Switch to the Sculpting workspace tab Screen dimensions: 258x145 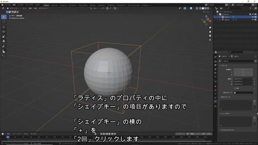(63, 5)
